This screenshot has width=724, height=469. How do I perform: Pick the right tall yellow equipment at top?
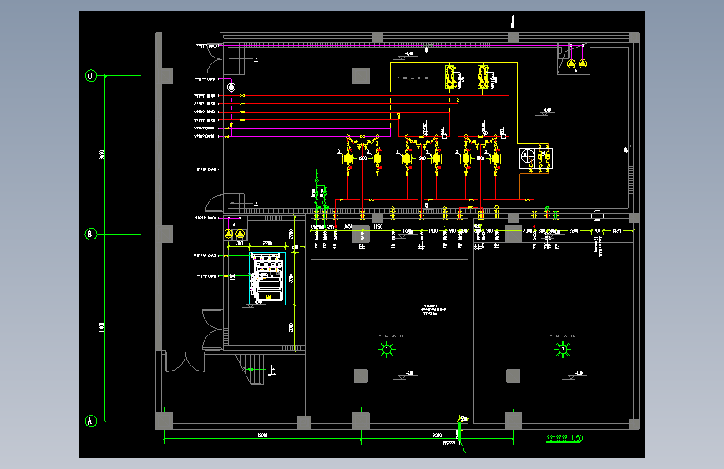coord(484,77)
